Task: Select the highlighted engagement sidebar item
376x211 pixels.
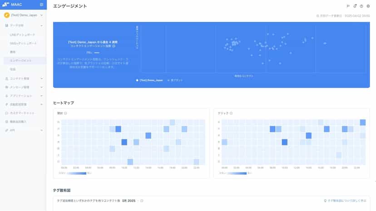Action: pos(25,61)
